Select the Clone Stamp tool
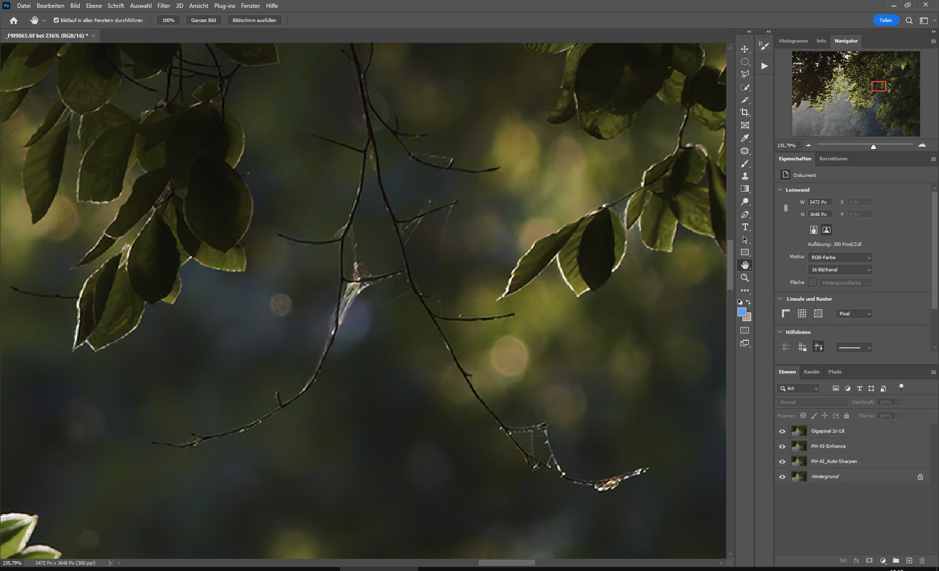Viewport: 939px width, 571px height. (745, 176)
